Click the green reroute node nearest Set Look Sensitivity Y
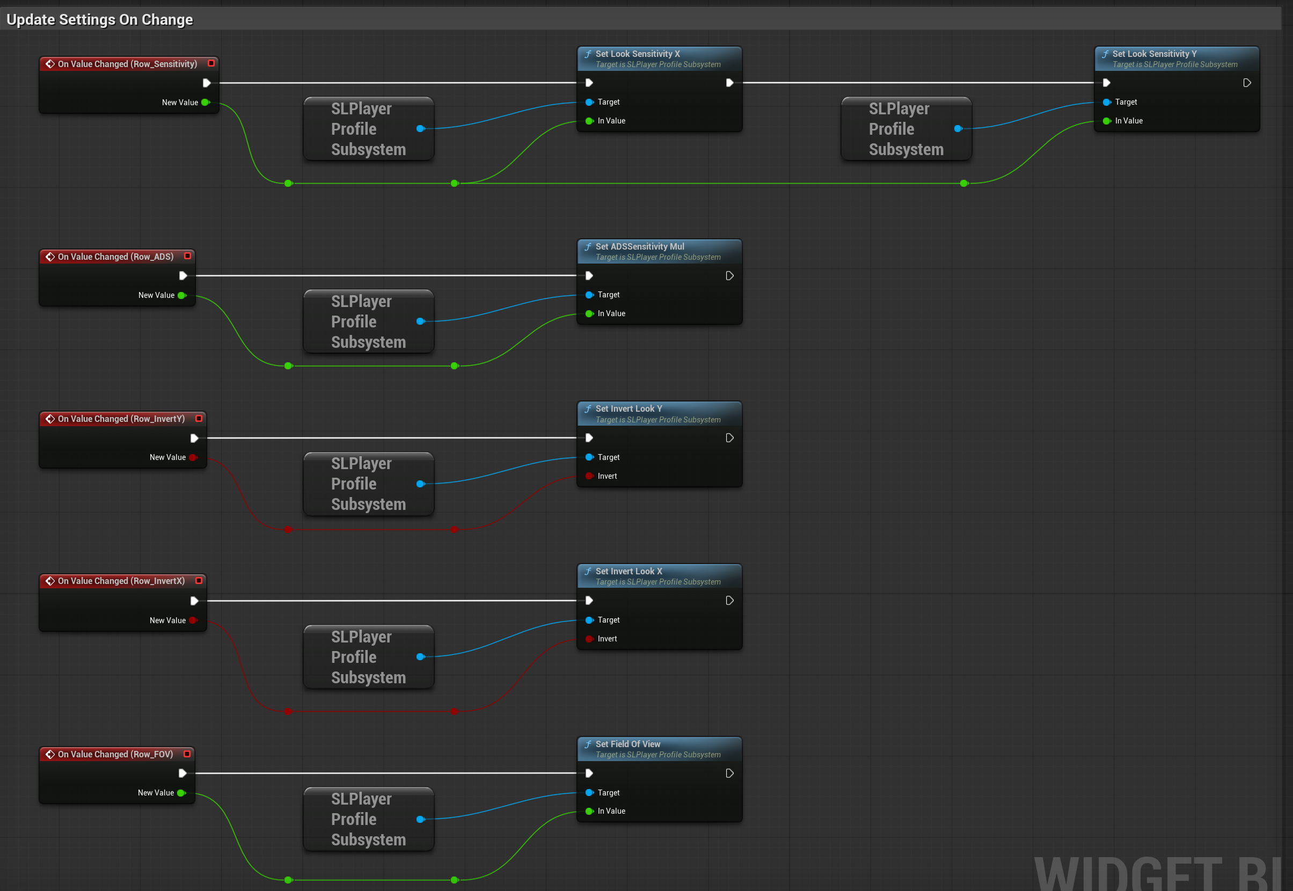The image size is (1293, 891). click(x=963, y=184)
